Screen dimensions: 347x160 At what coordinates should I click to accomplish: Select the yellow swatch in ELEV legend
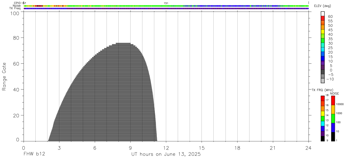[323, 32]
